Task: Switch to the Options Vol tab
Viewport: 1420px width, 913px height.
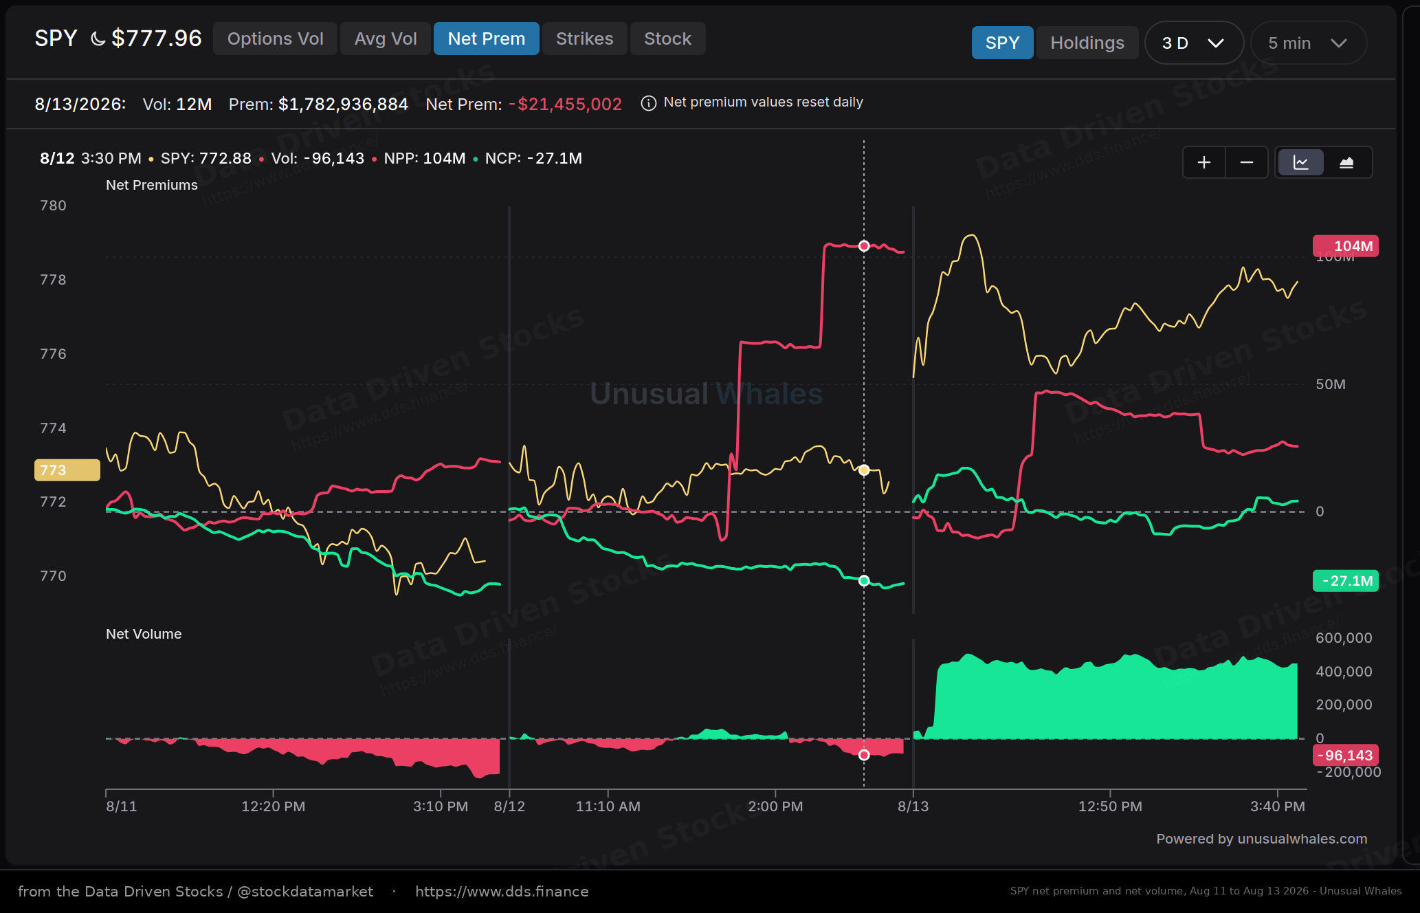Action: [x=275, y=38]
